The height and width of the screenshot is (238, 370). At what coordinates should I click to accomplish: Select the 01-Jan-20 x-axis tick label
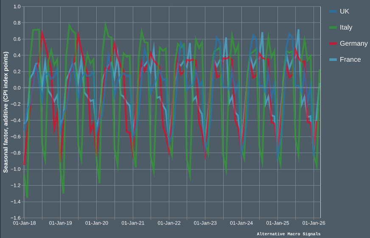coord(97,223)
